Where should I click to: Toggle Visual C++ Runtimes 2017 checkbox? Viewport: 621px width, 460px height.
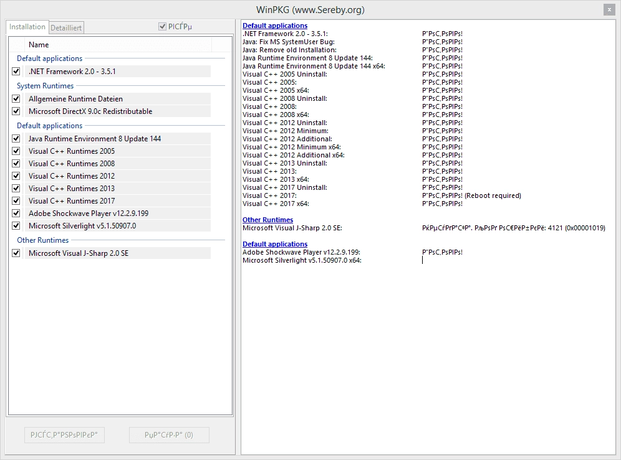pyautogui.click(x=16, y=201)
